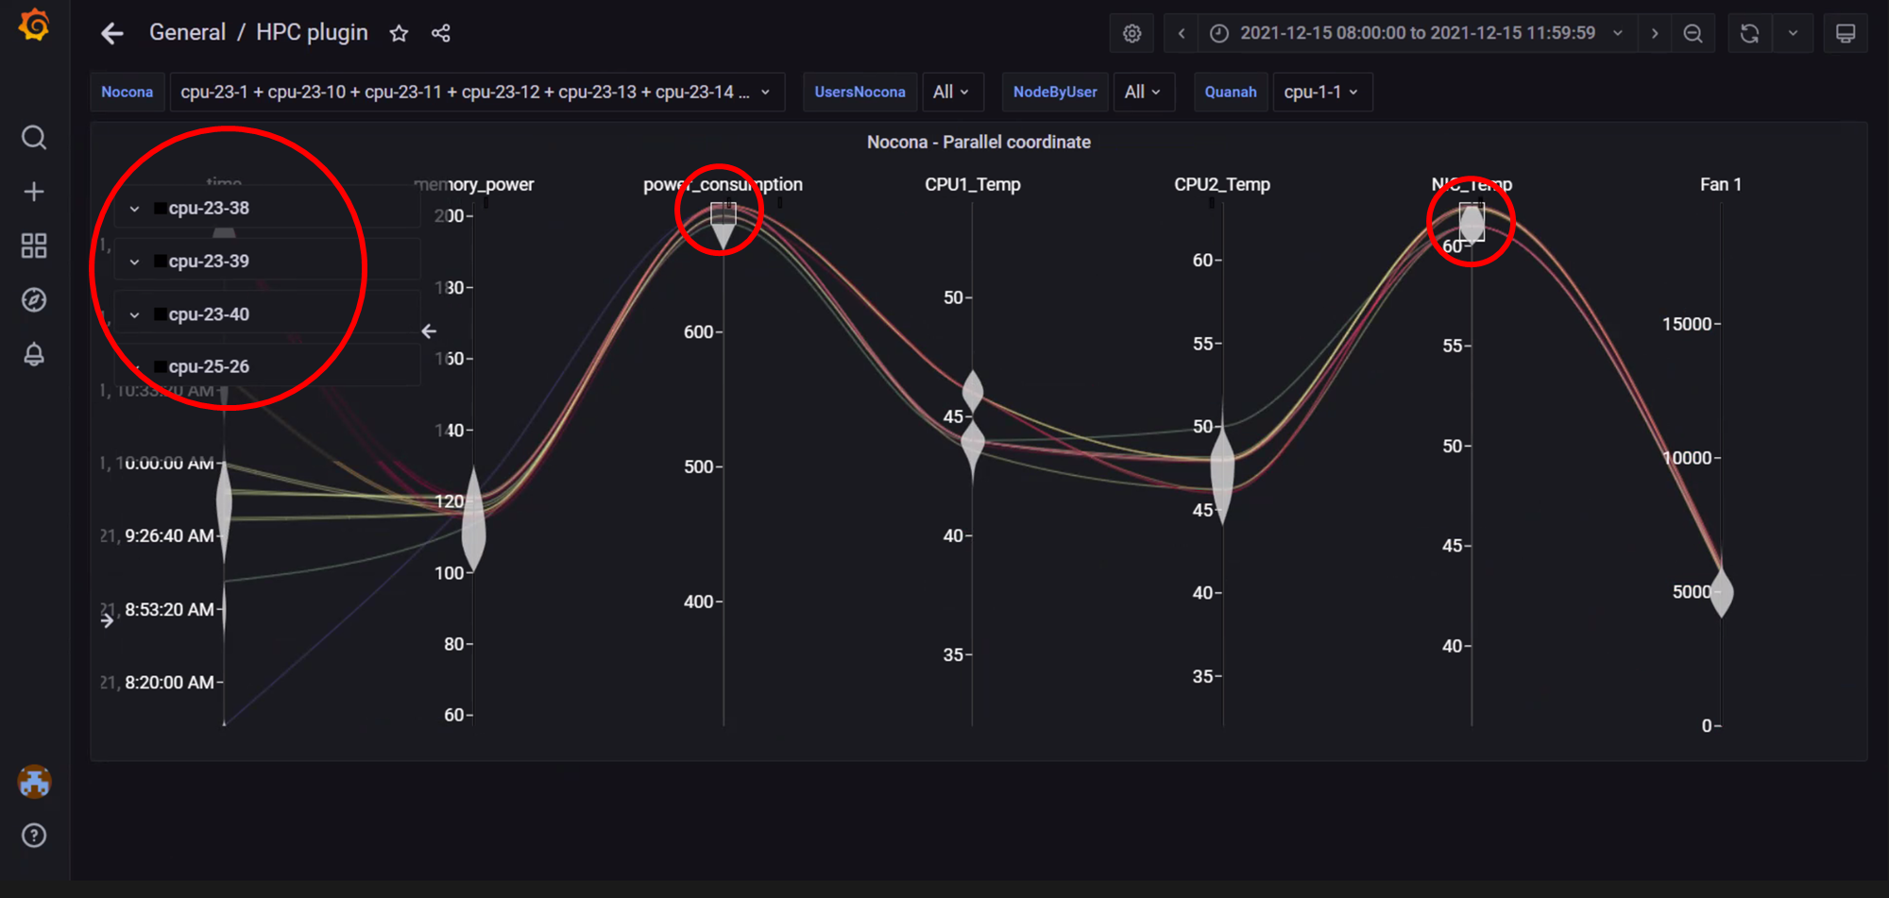The image size is (1889, 898).
Task: Click the right arrow near 8:53:20 AM
Action: (x=108, y=620)
